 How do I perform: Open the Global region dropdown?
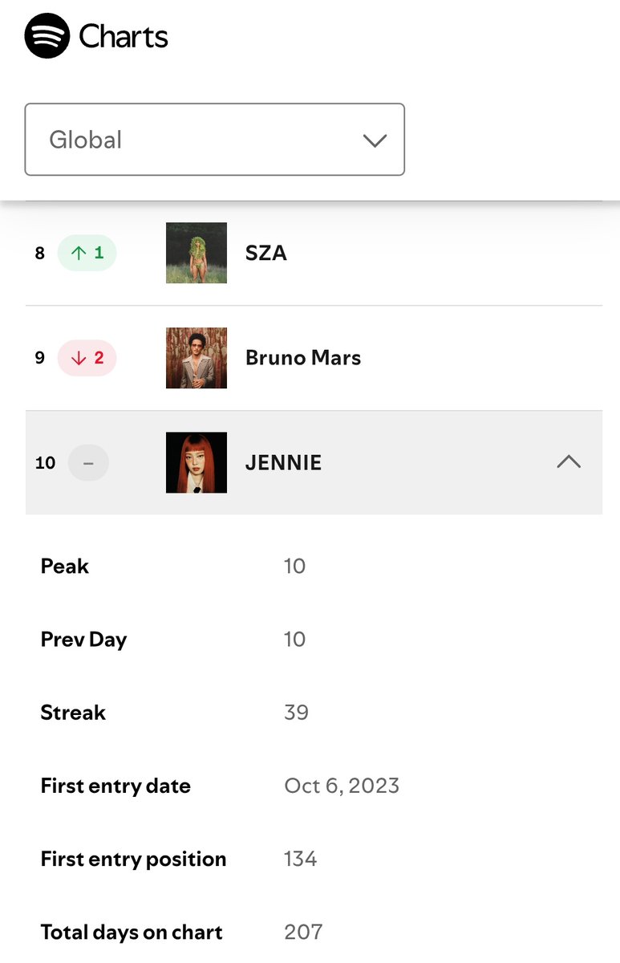(x=214, y=140)
